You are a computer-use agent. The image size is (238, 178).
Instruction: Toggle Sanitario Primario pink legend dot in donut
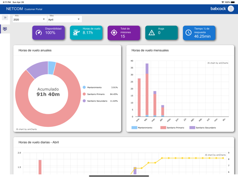[x=84, y=94]
